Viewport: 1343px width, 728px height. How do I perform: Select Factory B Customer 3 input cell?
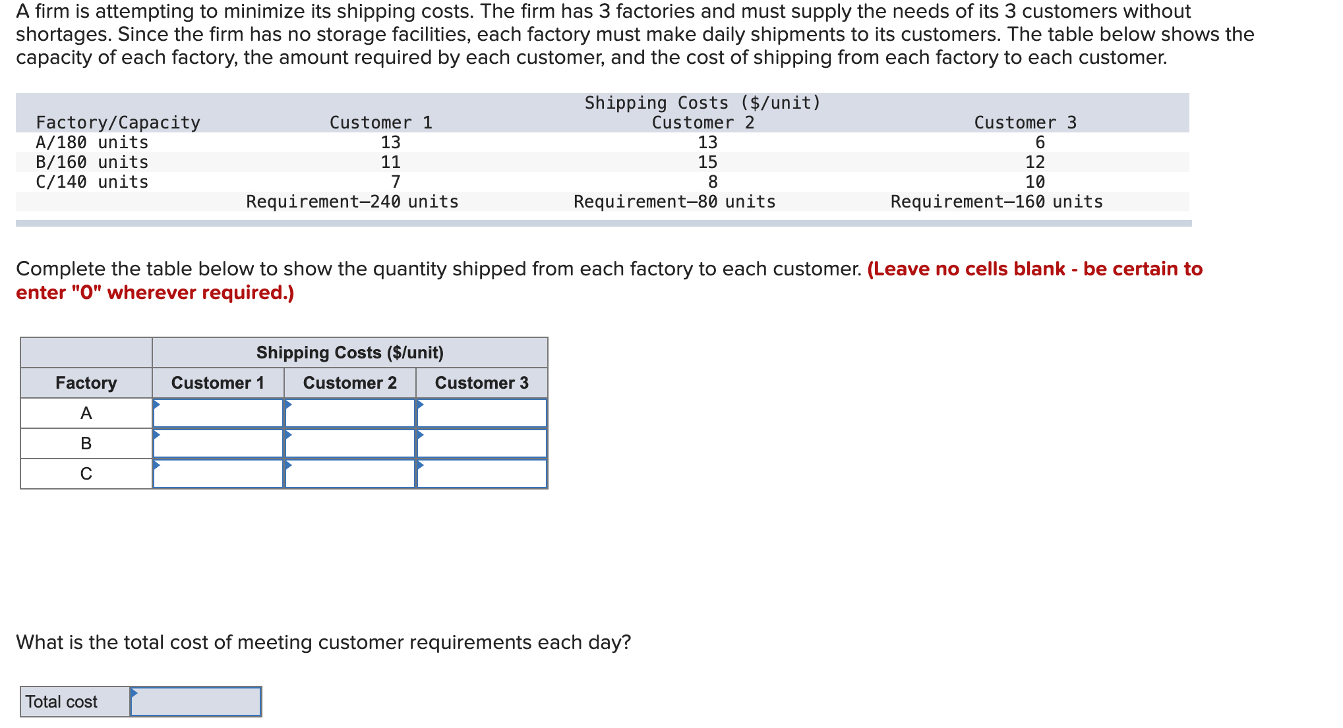tap(482, 443)
